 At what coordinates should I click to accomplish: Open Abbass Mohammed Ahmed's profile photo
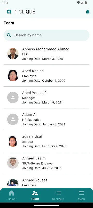tap(13, 54)
